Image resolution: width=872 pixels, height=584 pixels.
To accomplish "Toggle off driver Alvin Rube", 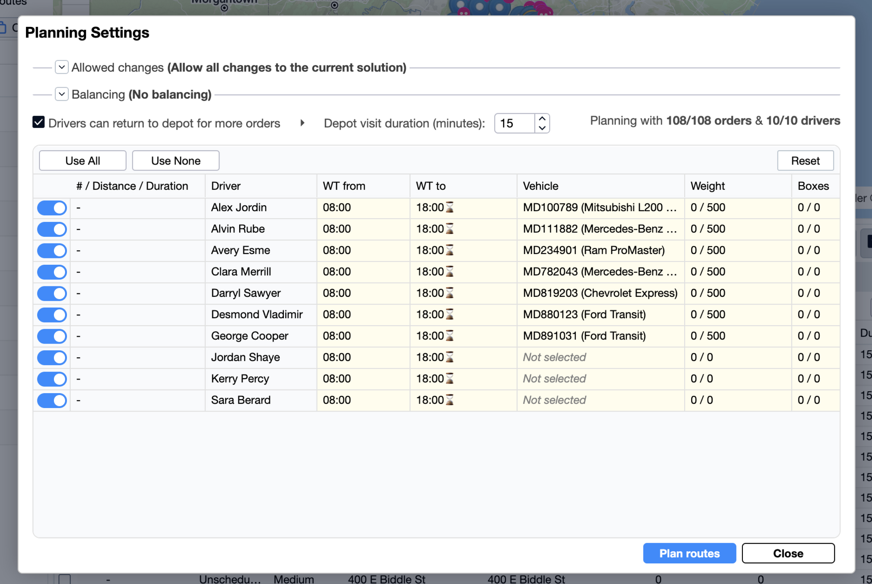I will click(52, 229).
